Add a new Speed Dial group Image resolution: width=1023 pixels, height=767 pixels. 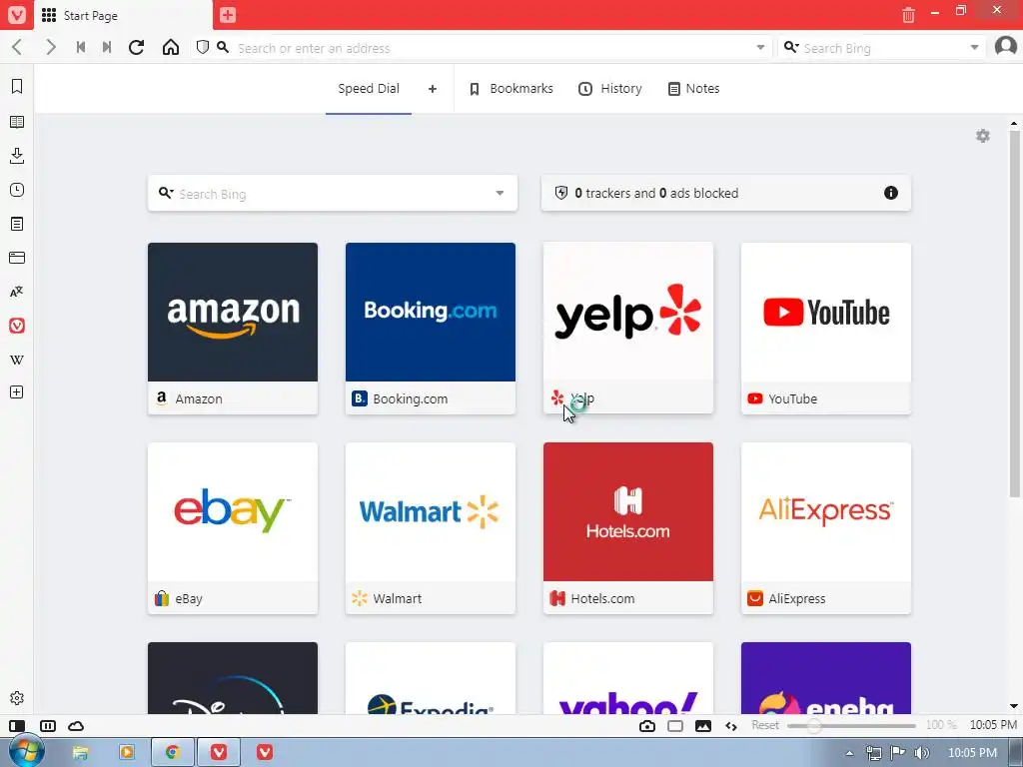432,89
